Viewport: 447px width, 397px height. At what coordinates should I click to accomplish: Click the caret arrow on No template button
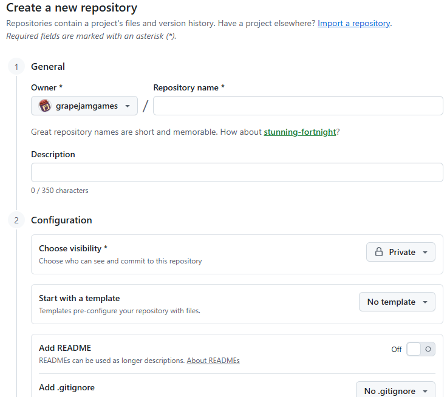point(425,302)
